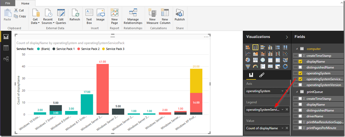Viewport: 345px width, 137px height.
Task: Collapse the computer table in Fields
Action: tap(296, 49)
